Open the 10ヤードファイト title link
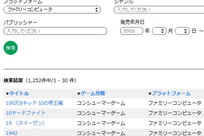This screenshot has width=204, height=136. click(26, 113)
